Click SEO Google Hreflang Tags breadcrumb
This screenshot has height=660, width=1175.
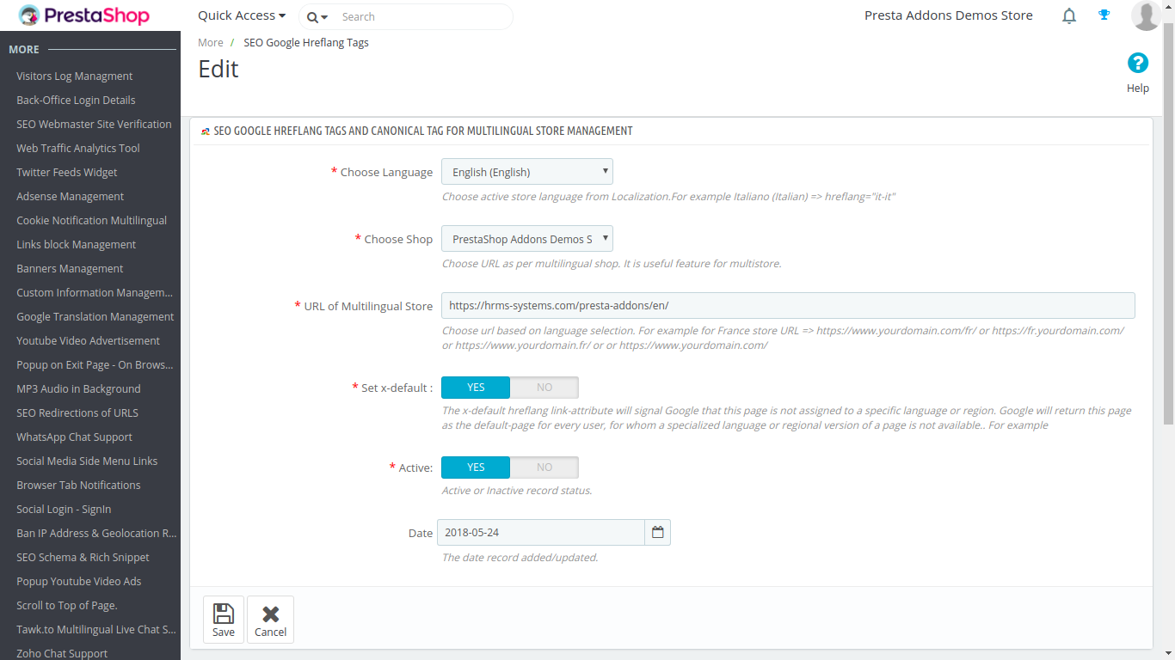[306, 42]
